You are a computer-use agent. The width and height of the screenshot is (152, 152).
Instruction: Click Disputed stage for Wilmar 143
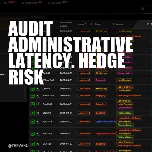pyautogui.click(x=100, y=80)
